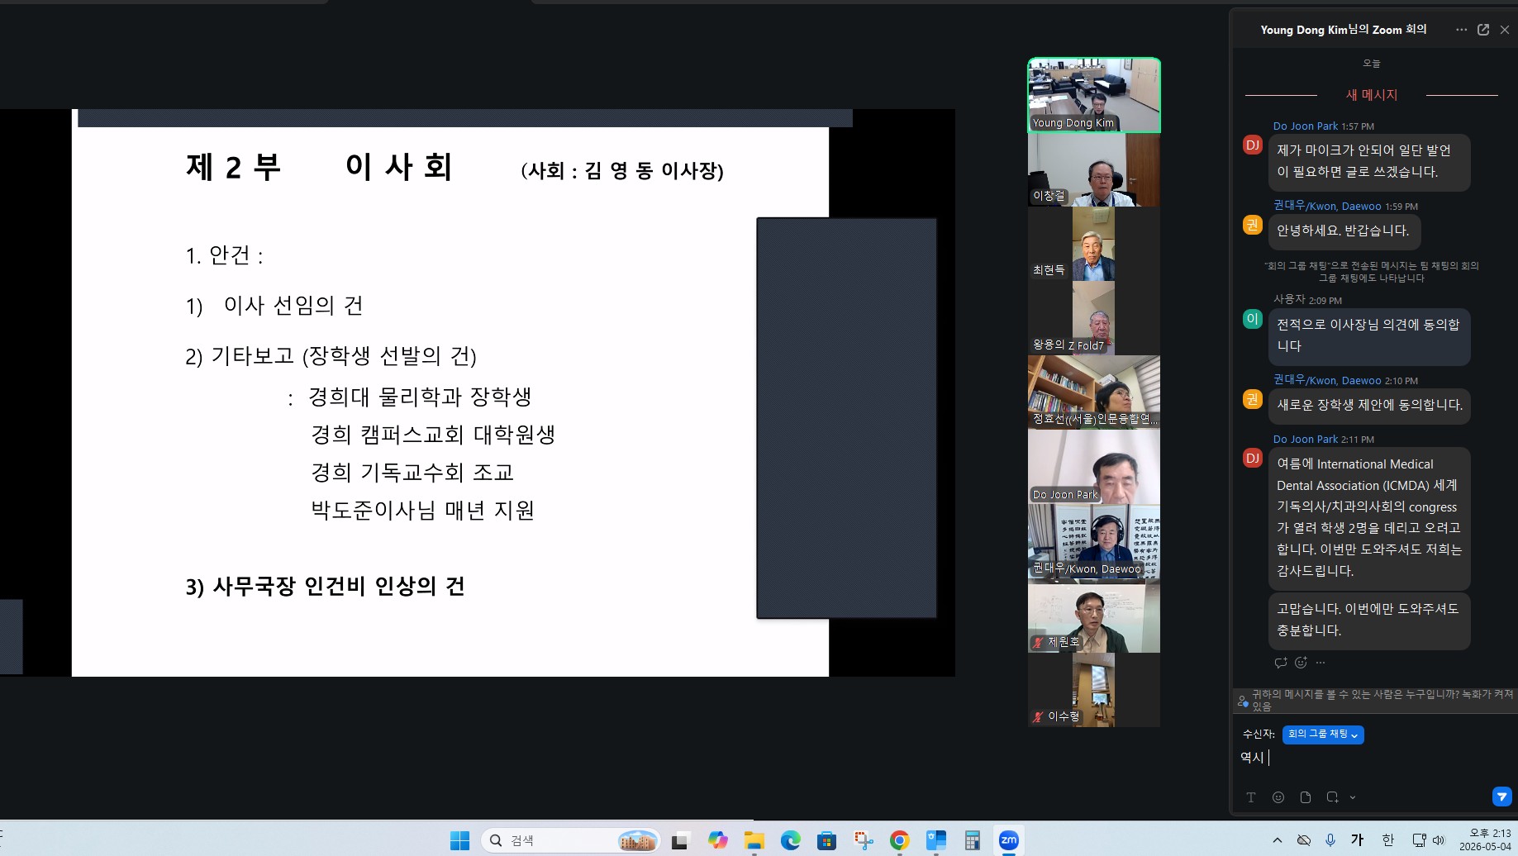Click the screenshot capture icon in chat
Image resolution: width=1518 pixels, height=856 pixels.
click(x=1332, y=797)
